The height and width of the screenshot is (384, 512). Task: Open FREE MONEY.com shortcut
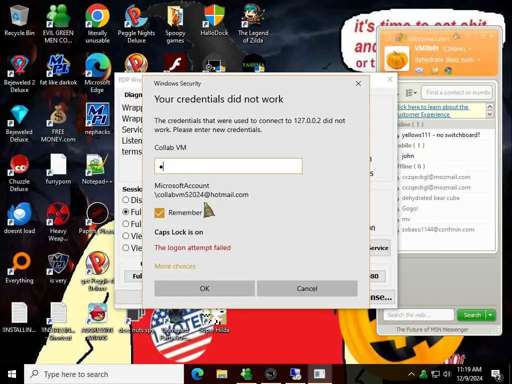tap(58, 123)
